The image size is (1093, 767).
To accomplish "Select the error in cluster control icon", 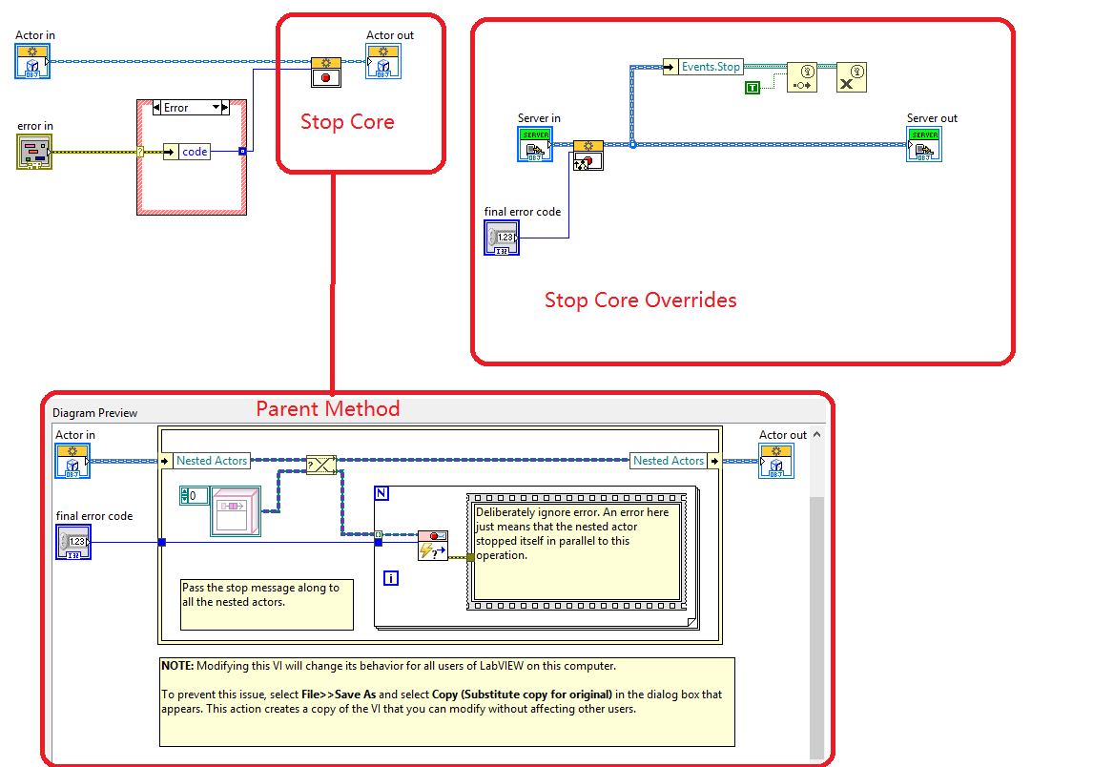I will point(34,153).
